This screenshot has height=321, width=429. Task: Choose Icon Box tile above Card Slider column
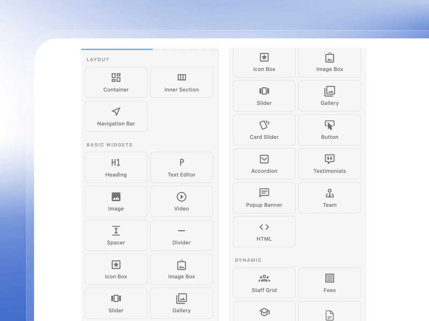coord(264,63)
